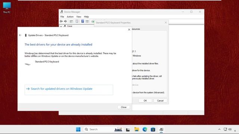Screen dimensions: 239x134
Task: Click Search for updated drivers on Windows Update
Action: click(x=69, y=90)
